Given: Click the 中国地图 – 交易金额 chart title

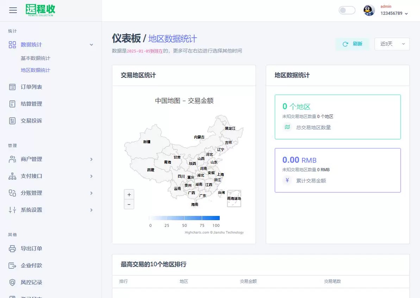Looking at the screenshot, I should click(184, 101).
